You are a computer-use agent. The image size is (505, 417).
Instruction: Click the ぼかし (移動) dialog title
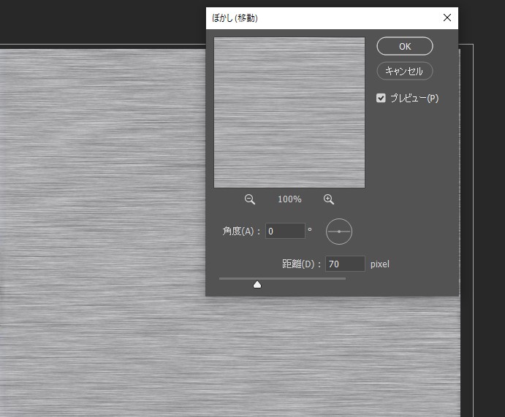tap(235, 18)
